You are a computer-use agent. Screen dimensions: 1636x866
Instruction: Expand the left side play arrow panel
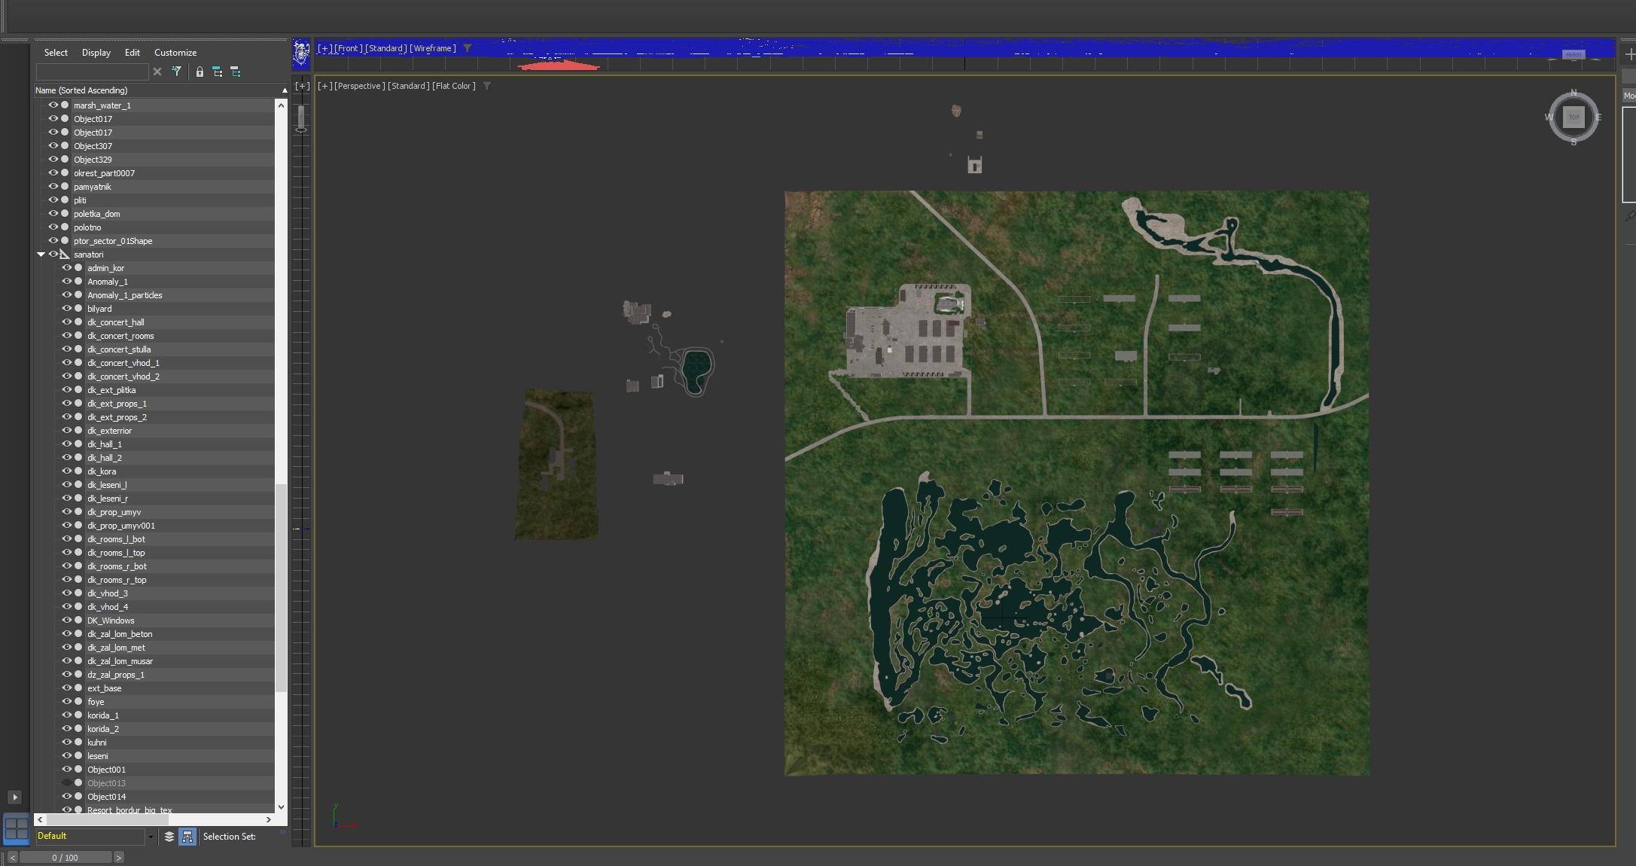[14, 797]
